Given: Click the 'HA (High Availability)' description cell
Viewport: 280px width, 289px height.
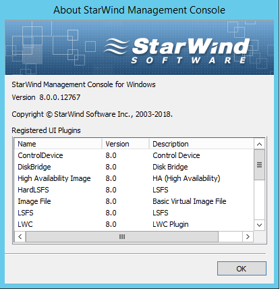Looking at the screenshot, I should pyautogui.click(x=186, y=178).
